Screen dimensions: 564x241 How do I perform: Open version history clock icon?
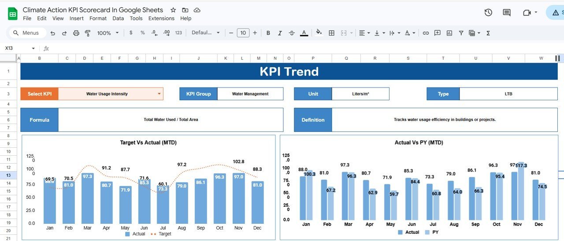pyautogui.click(x=488, y=13)
